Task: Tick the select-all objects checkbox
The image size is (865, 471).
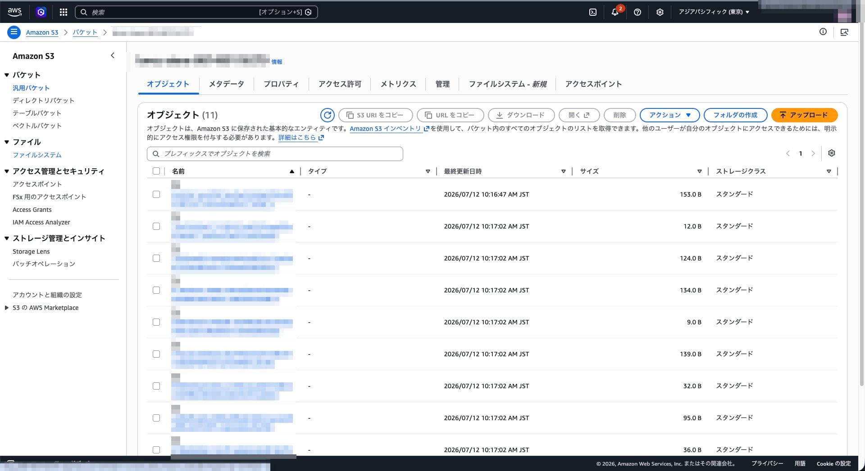Action: pyautogui.click(x=156, y=171)
